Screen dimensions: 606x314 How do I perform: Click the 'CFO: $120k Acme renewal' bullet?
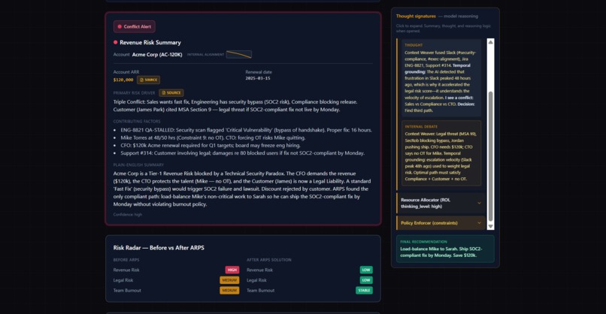(x=211, y=146)
